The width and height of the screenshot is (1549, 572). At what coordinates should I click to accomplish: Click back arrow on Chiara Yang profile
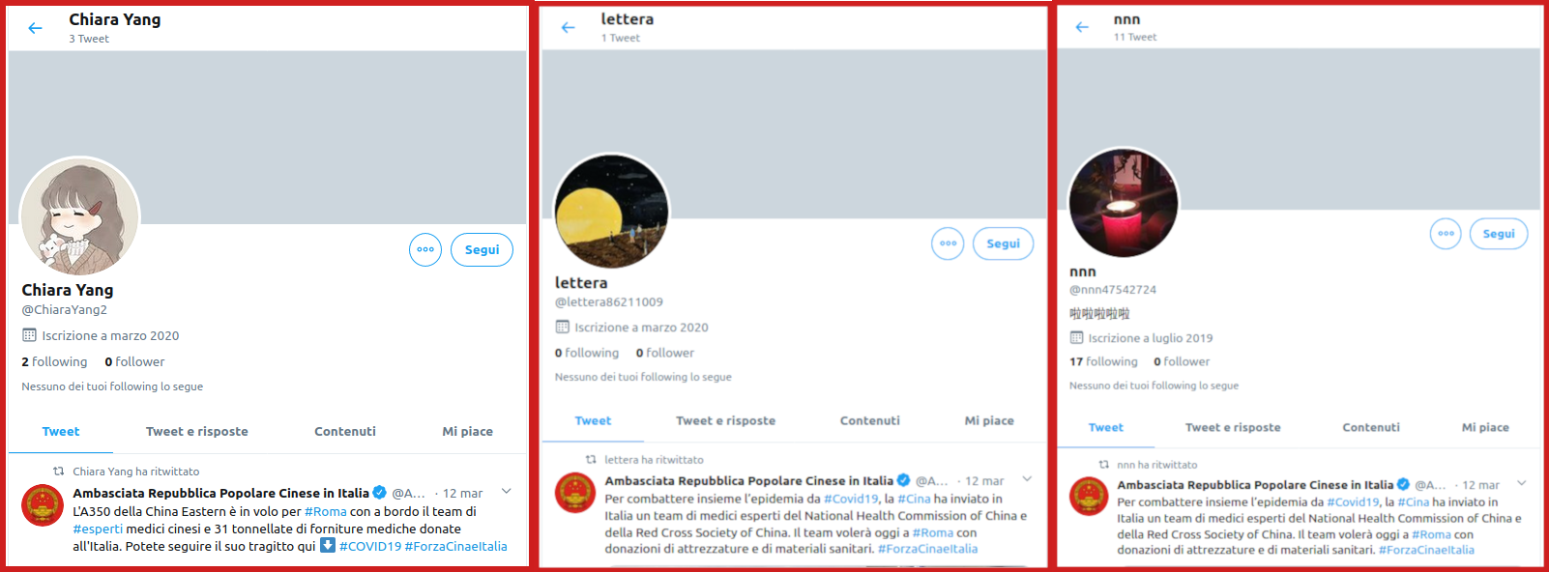pyautogui.click(x=36, y=28)
